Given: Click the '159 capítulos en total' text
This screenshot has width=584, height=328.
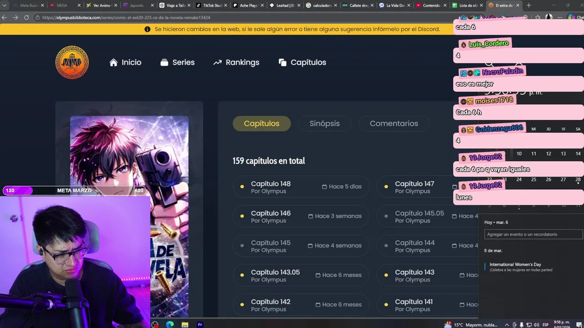Looking at the screenshot, I should pos(269,161).
